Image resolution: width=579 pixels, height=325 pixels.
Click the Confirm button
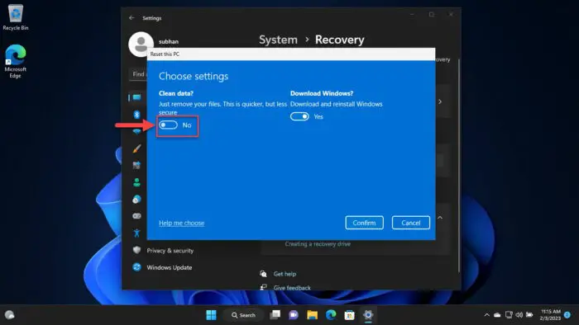(364, 223)
